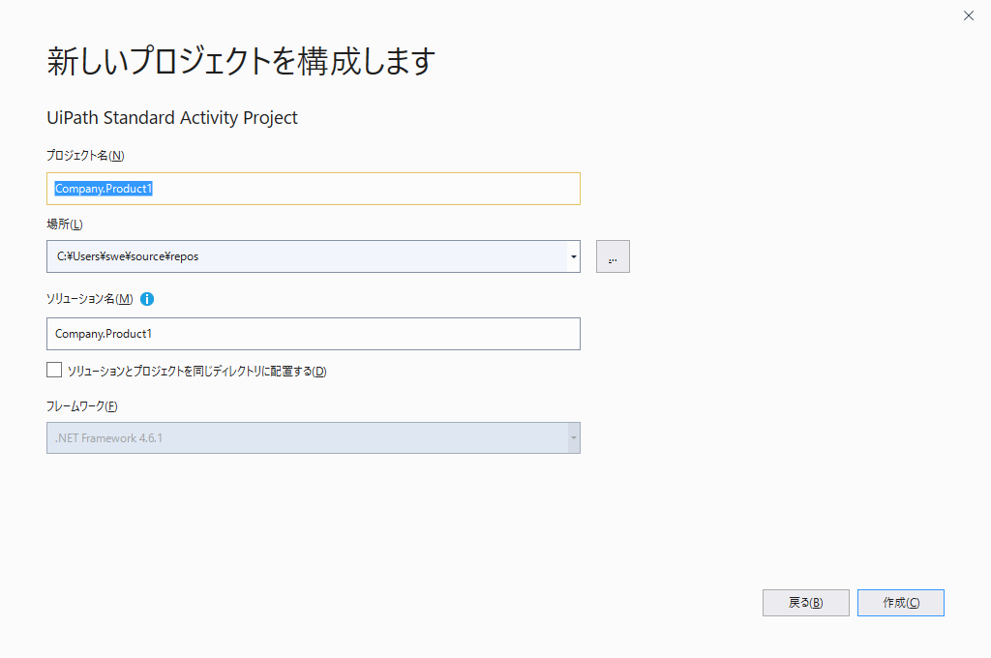Click the 場所(L) location label
The height and width of the screenshot is (658, 991).
[x=65, y=224]
